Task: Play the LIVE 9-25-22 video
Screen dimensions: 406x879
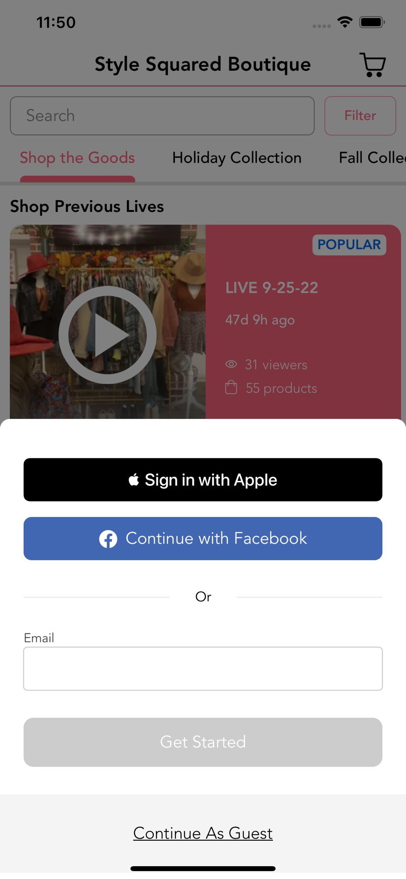Action: (108, 335)
